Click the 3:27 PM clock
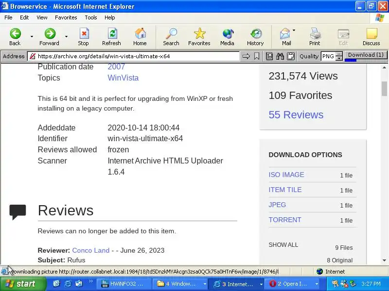 point(371,284)
